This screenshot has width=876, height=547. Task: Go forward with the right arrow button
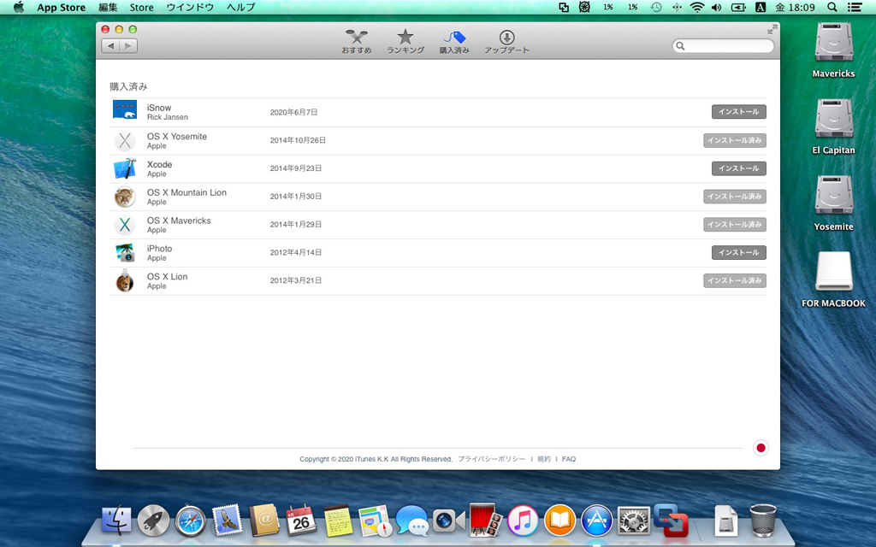tap(128, 46)
